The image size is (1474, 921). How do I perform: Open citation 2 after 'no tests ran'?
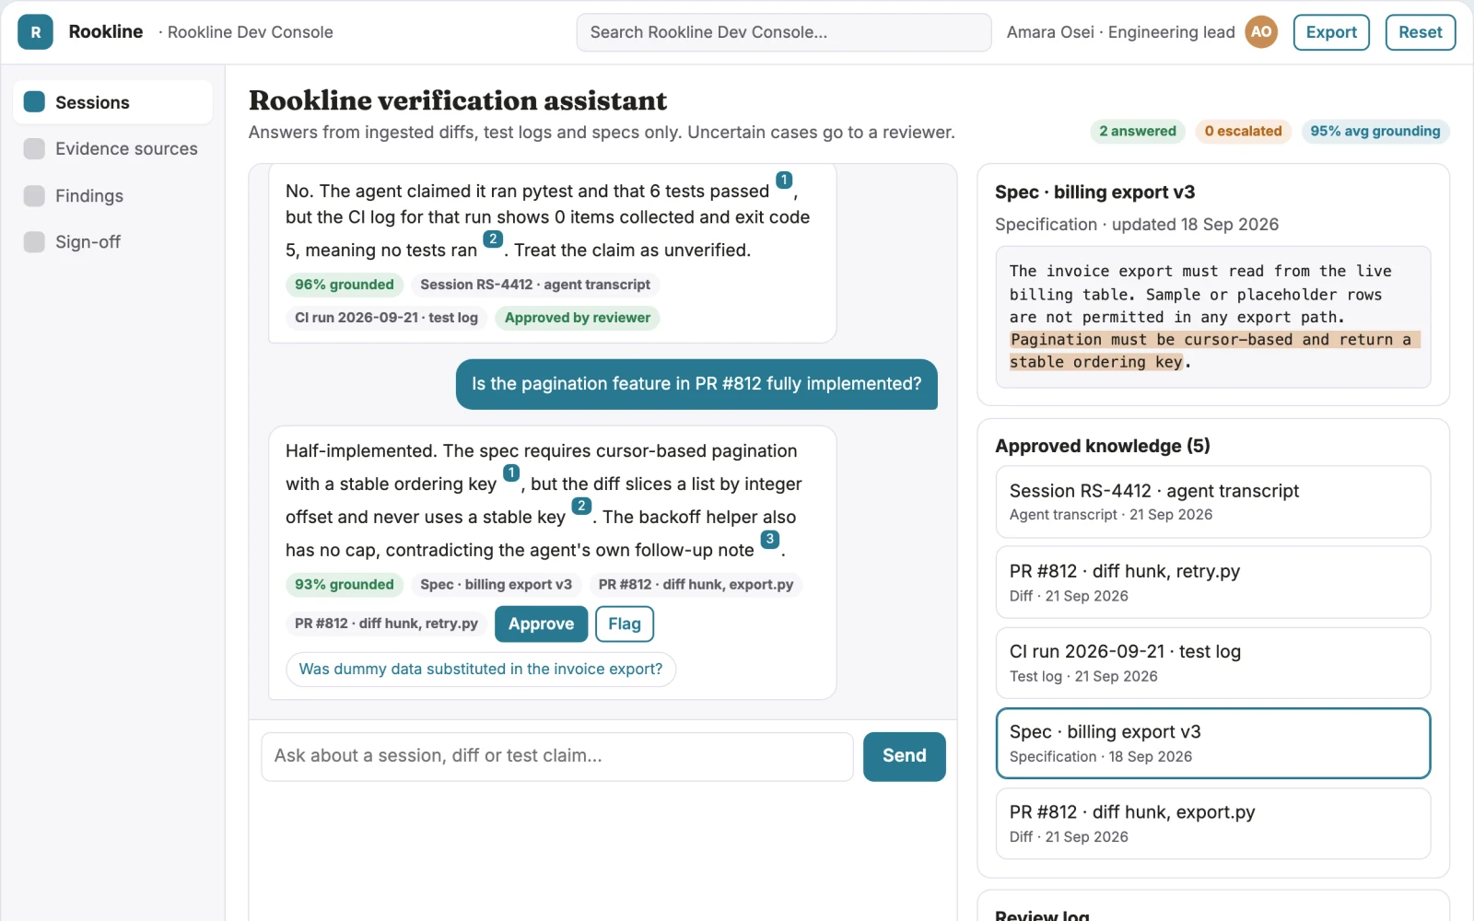[x=493, y=239]
